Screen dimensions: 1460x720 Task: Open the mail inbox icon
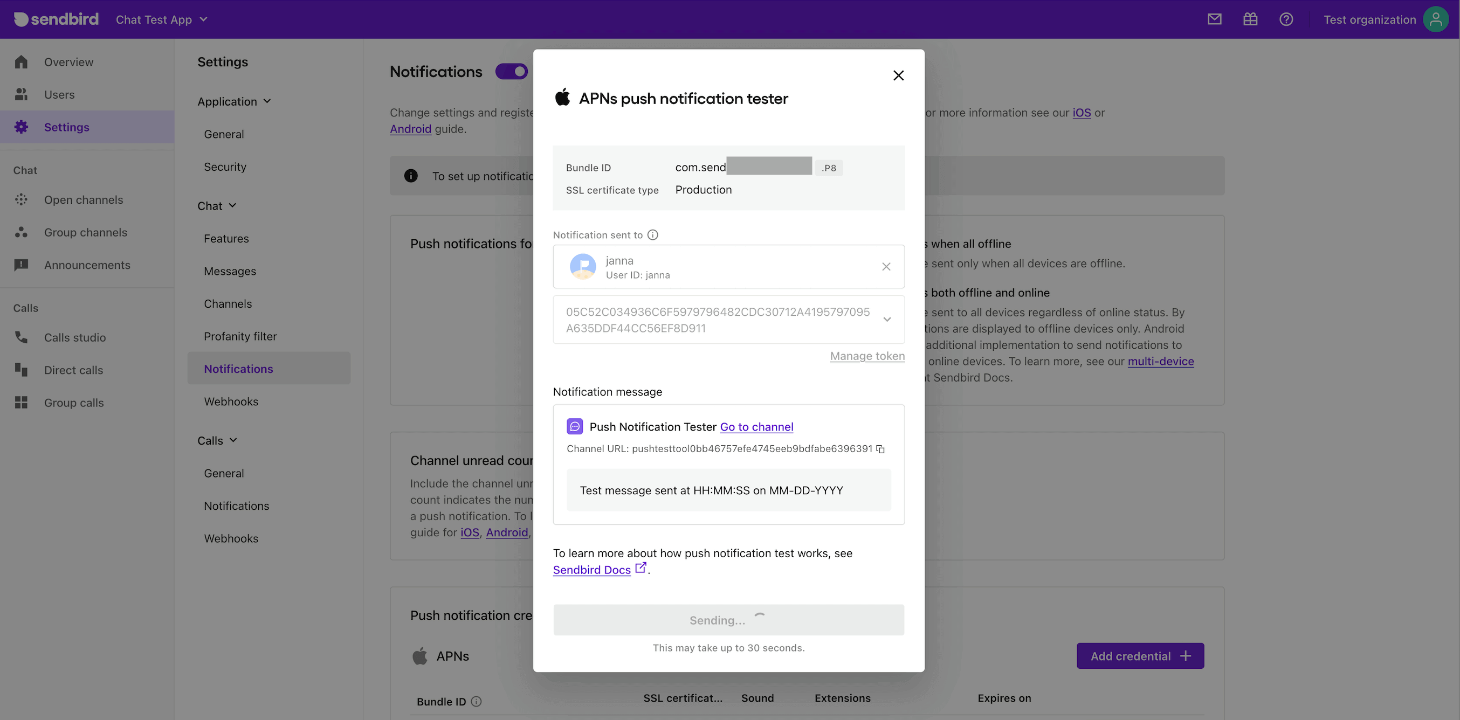pyautogui.click(x=1214, y=19)
